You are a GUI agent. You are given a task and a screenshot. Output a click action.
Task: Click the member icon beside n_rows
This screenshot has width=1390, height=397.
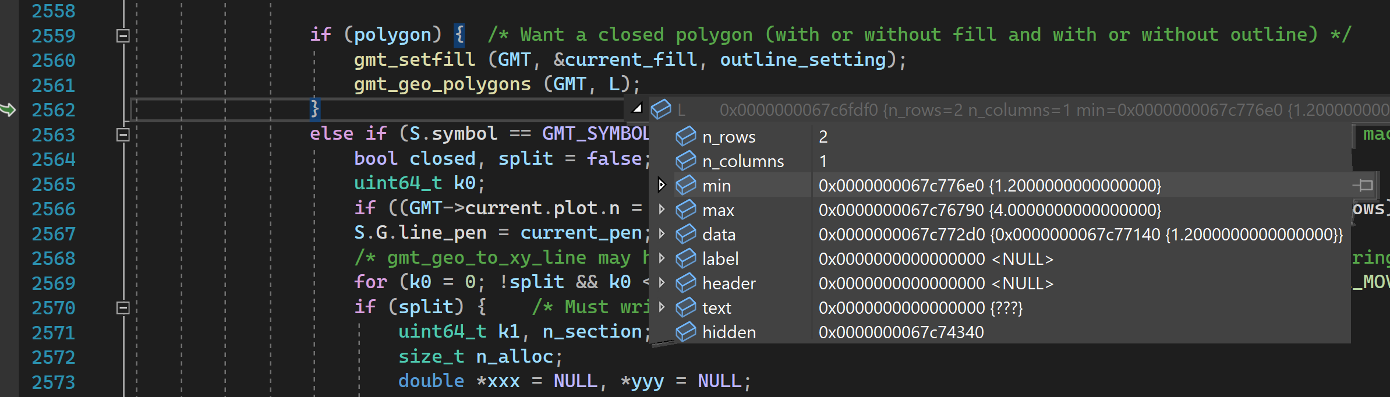pyautogui.click(x=686, y=136)
